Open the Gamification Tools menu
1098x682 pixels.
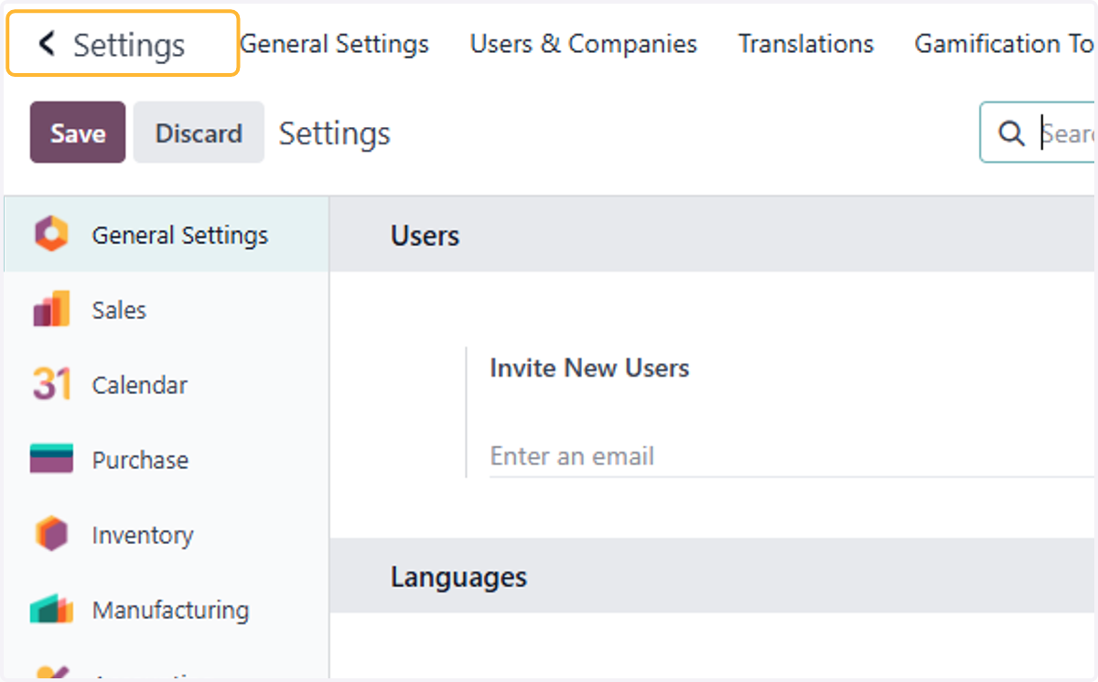pyautogui.click(x=1005, y=44)
